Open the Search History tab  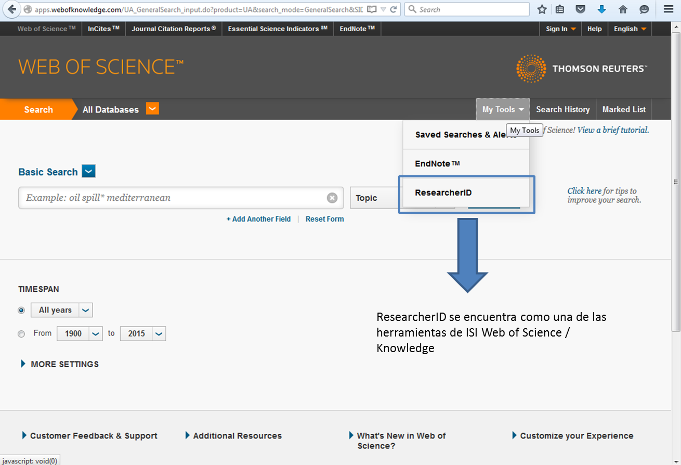(563, 109)
